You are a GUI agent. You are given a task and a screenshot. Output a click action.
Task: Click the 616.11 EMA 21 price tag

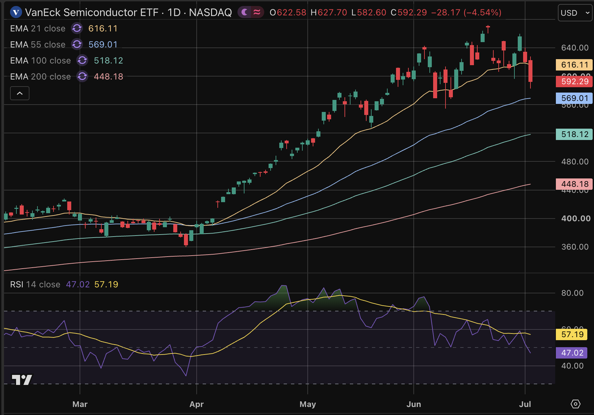pos(574,65)
